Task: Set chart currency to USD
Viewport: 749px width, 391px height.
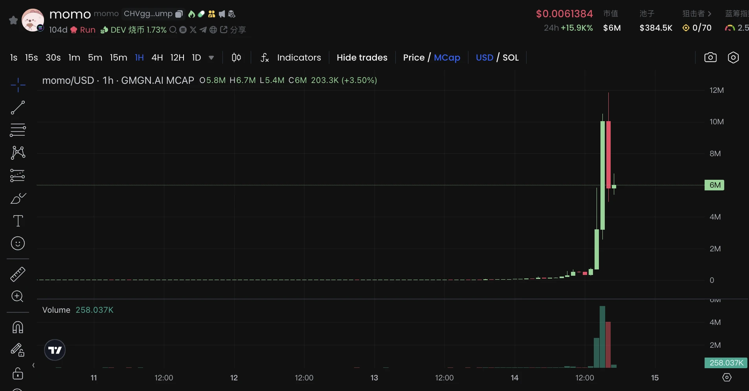Action: tap(485, 57)
